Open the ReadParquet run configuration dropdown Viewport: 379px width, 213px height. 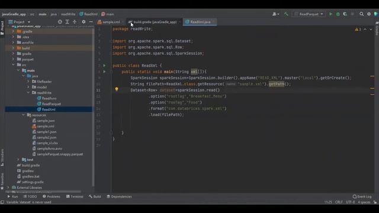click(309, 14)
